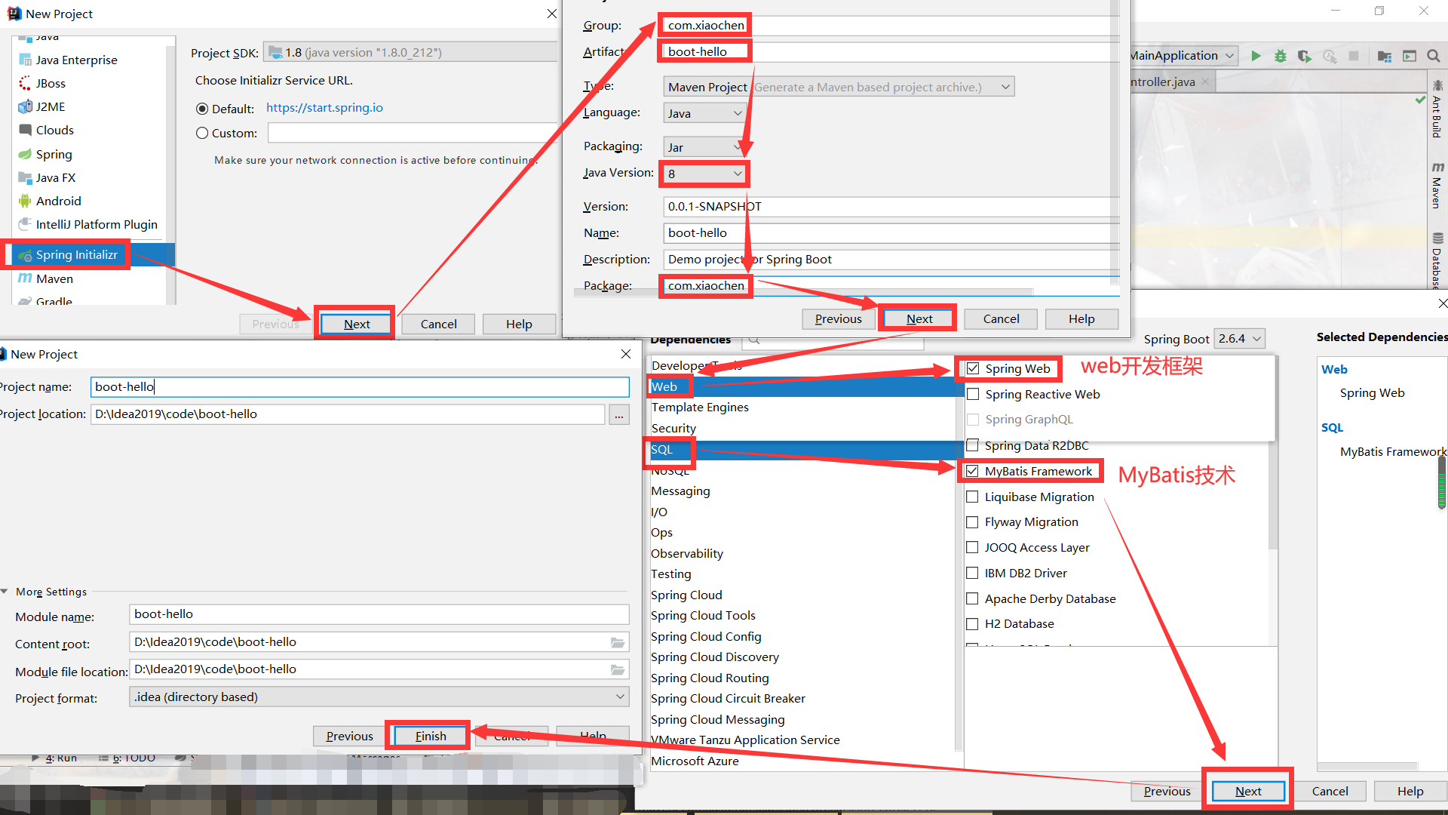Run MainApplication with the green play icon
Image resolution: width=1448 pixels, height=815 pixels.
point(1256,56)
